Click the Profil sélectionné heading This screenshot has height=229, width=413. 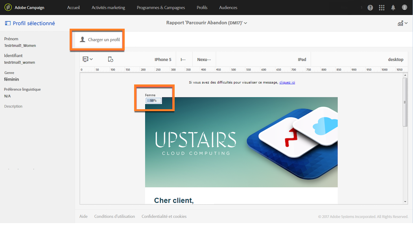pyautogui.click(x=34, y=24)
